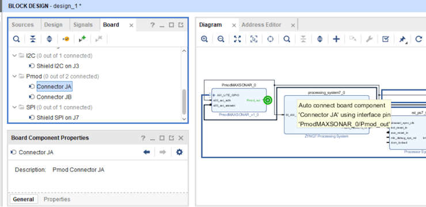Zoom out of the diagram
This screenshot has height=207, width=426.
(x=221, y=39)
